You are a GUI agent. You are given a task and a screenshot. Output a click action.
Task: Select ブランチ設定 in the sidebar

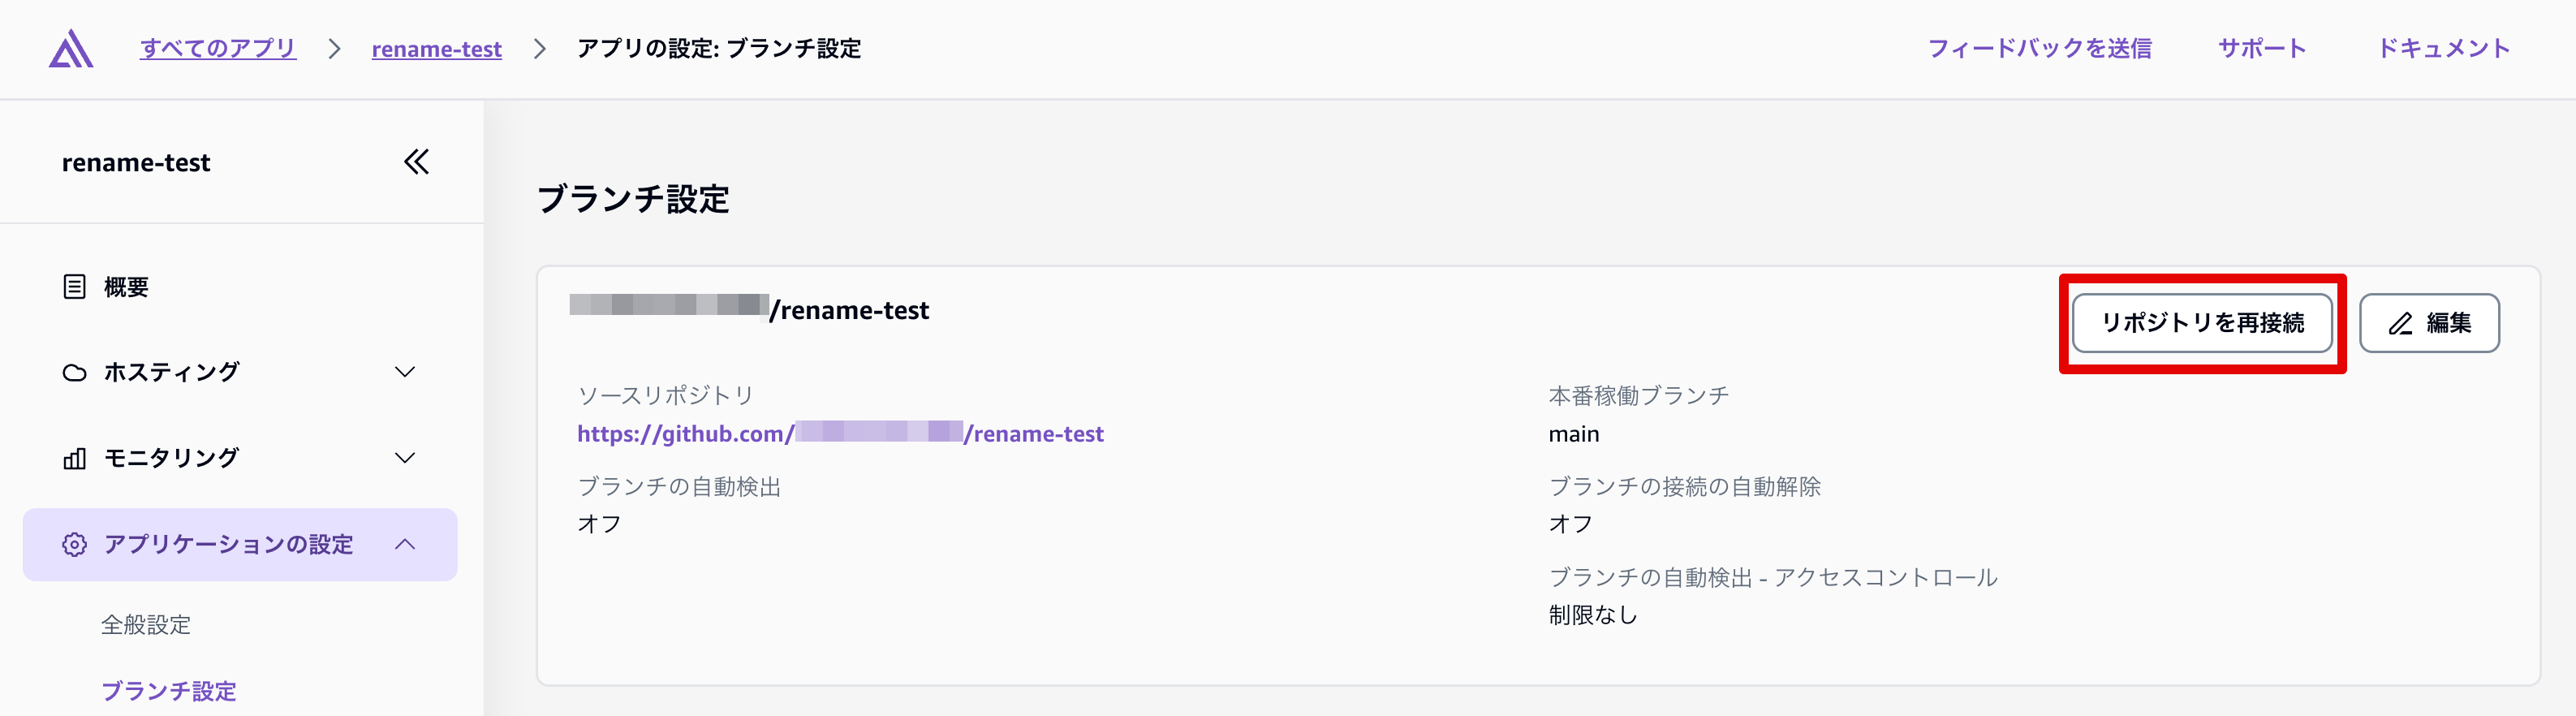pos(169,691)
